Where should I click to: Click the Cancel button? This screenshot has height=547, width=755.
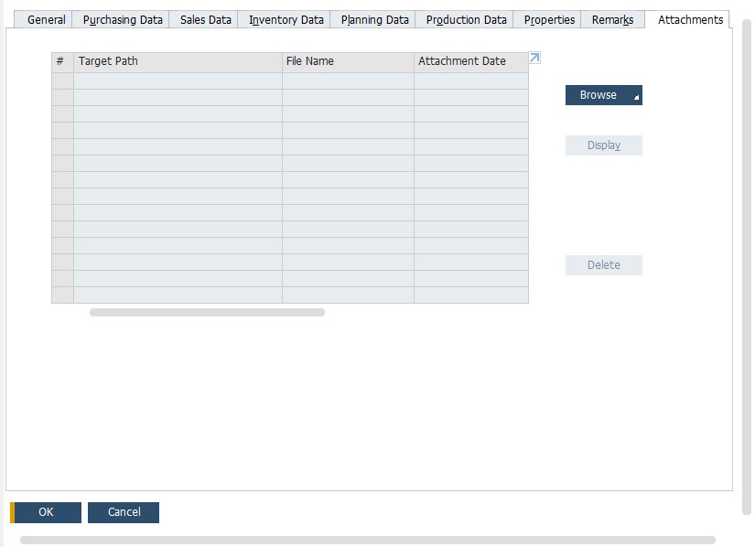click(124, 512)
